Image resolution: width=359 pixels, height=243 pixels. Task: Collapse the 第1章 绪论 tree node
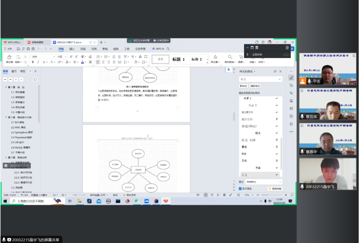click(x=6, y=87)
